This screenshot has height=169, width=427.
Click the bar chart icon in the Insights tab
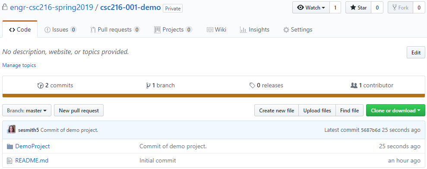pyautogui.click(x=243, y=30)
